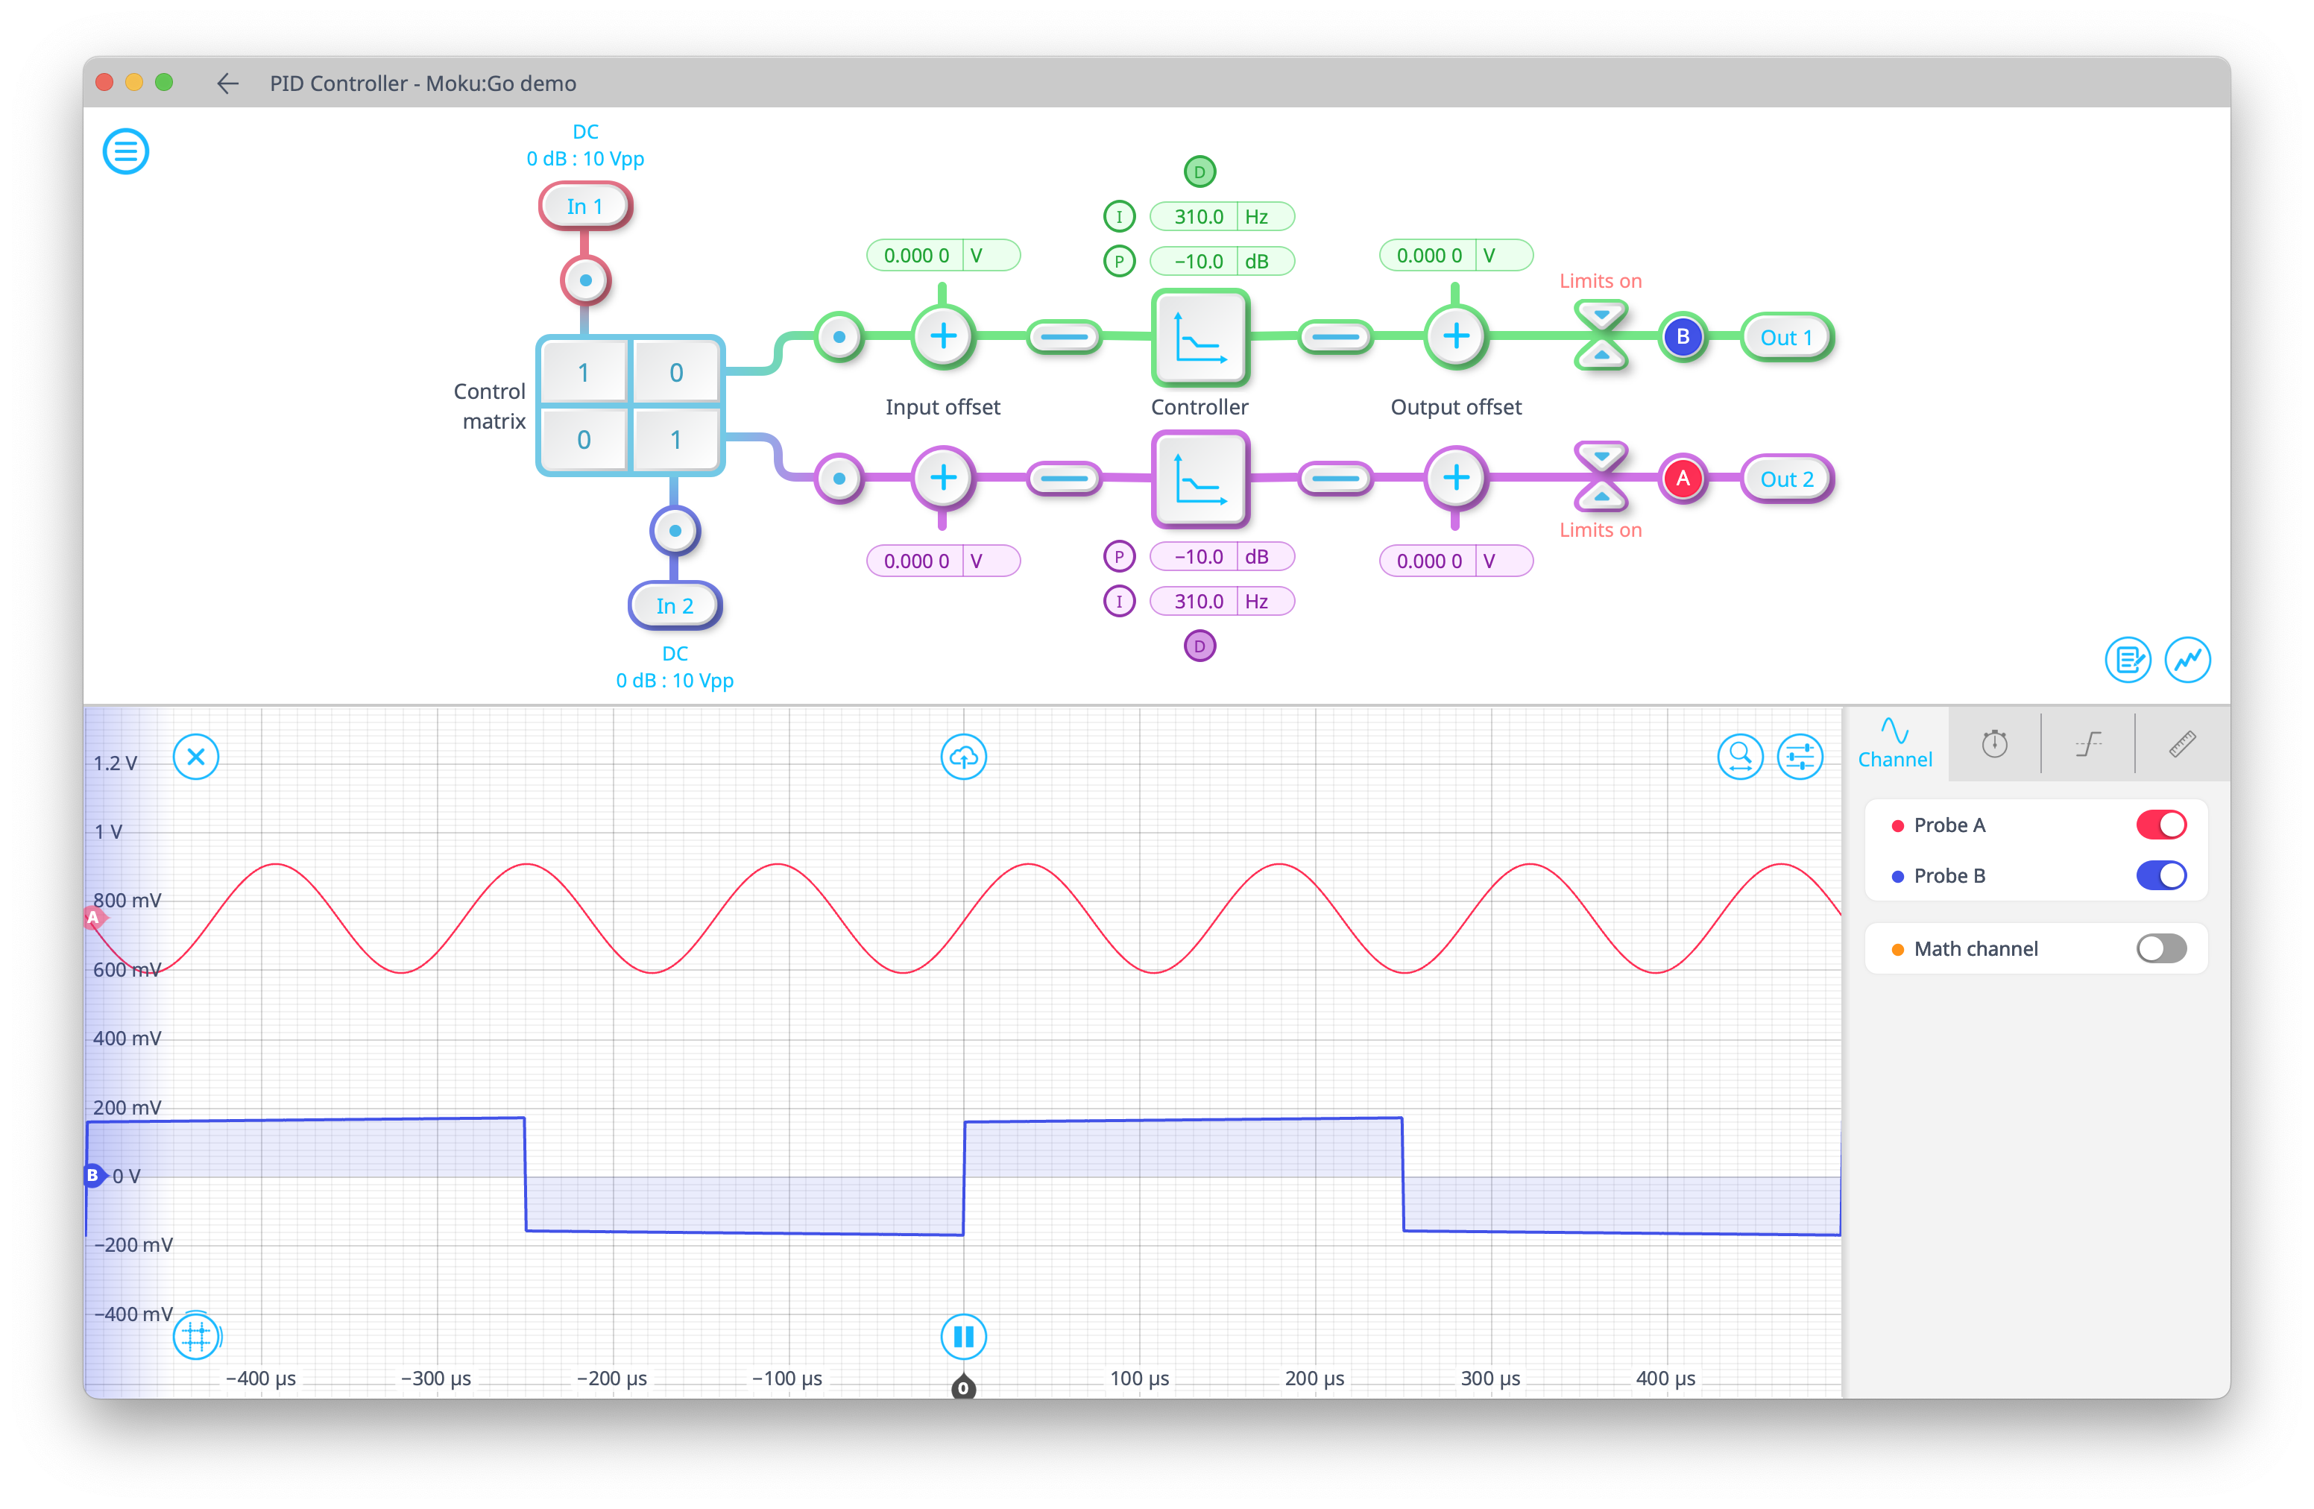Viewport: 2314px width, 1509px height.
Task: Pause the oscilloscope acquisition
Action: pyautogui.click(x=963, y=1337)
